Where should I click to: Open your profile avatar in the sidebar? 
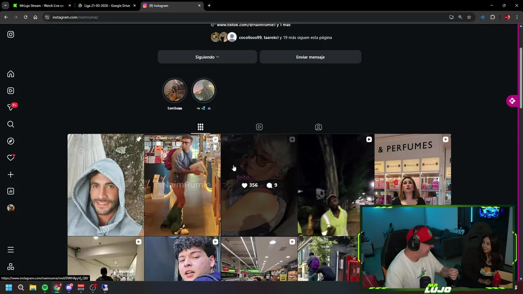[11, 208]
